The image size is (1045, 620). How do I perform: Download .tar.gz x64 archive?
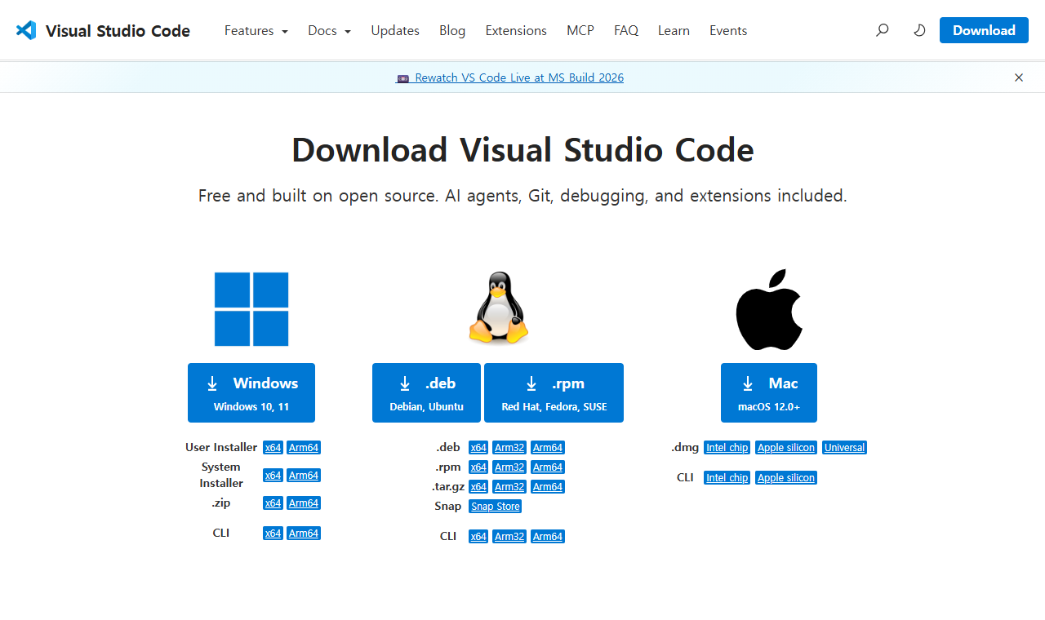click(478, 487)
